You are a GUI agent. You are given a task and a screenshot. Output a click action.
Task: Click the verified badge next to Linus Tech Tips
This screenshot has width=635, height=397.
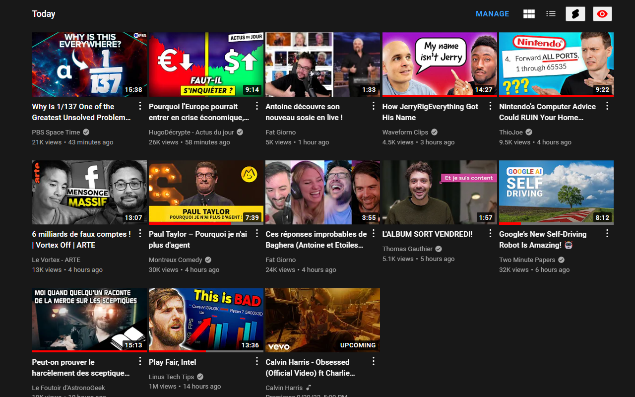tap(200, 377)
